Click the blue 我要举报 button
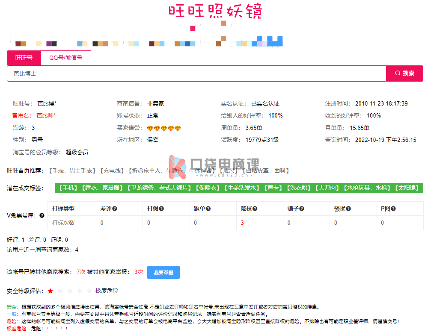The height and width of the screenshot is (335, 425). [163, 273]
